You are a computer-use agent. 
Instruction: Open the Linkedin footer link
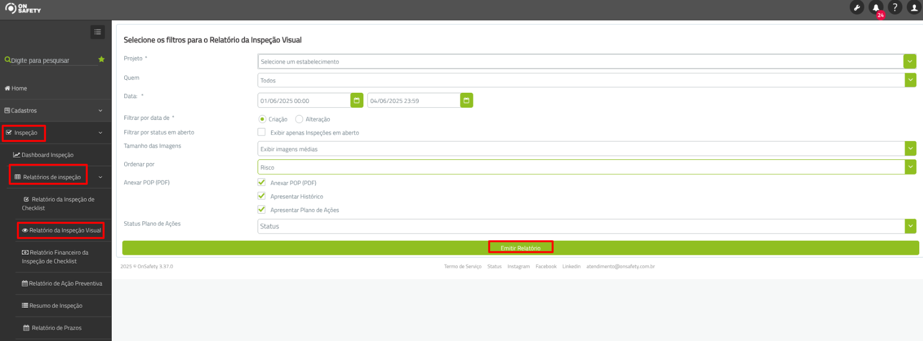[x=571, y=266]
